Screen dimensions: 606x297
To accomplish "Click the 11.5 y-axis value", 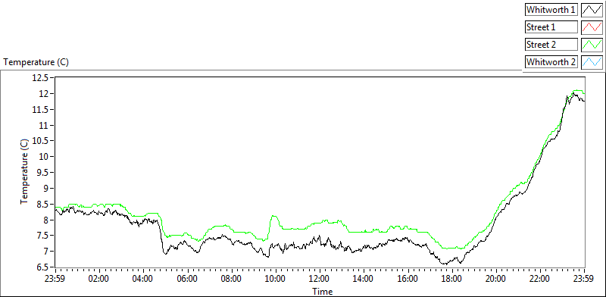I will 41,110.
